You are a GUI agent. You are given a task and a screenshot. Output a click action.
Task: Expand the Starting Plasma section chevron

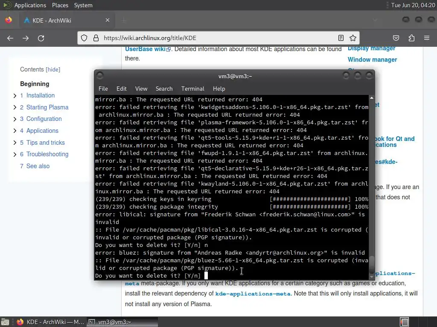pyautogui.click(x=15, y=107)
